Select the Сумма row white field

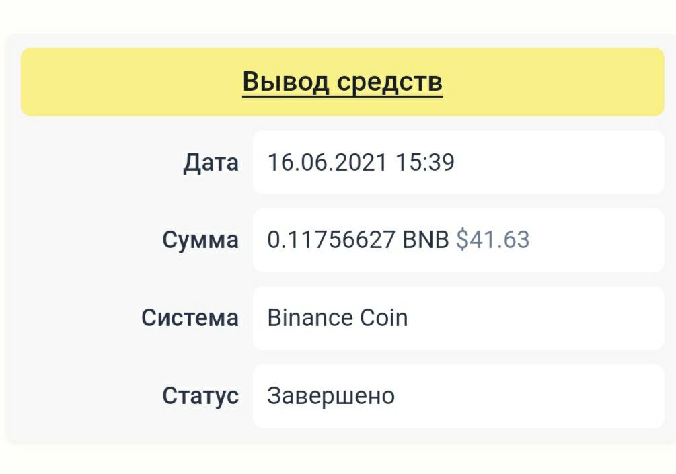click(x=592, y=240)
